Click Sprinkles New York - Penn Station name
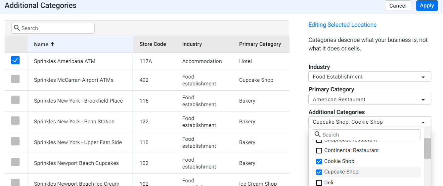 point(74,122)
